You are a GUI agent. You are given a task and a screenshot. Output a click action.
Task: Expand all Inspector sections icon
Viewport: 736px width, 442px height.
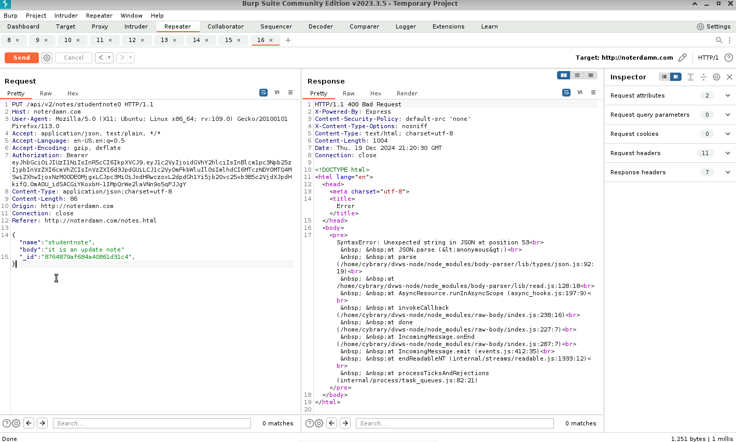tap(690, 77)
